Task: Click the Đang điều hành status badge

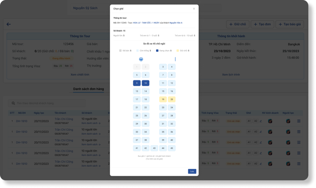Action: (x=61, y=58)
